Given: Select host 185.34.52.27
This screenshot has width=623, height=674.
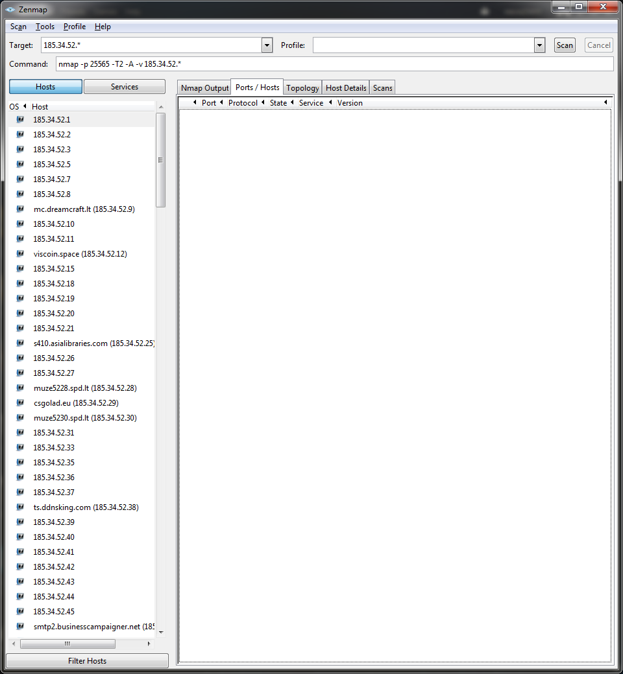Looking at the screenshot, I should [x=54, y=373].
